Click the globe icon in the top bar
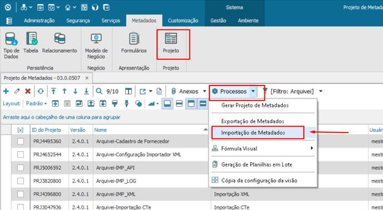Viewport: 383px width, 210px height. point(95,8)
